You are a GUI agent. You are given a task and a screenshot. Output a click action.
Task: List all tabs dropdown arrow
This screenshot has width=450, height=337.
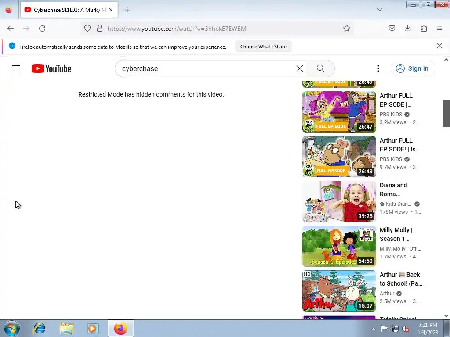coord(380,10)
